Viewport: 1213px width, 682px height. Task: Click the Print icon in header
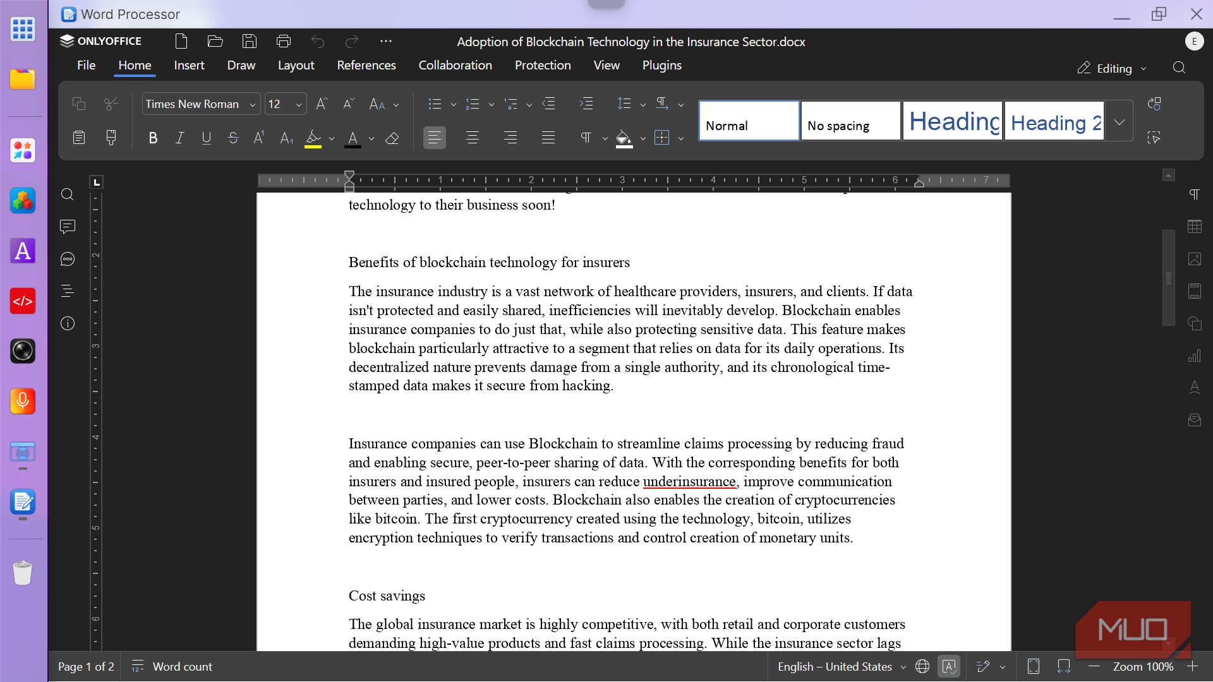(x=284, y=42)
